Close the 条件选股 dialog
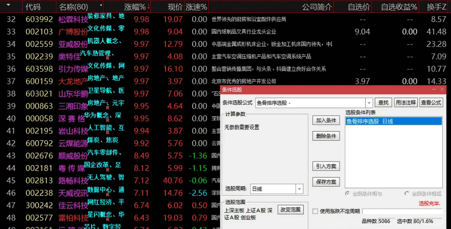Image resolution: width=451 pixels, height=229 pixels. pos(442,90)
